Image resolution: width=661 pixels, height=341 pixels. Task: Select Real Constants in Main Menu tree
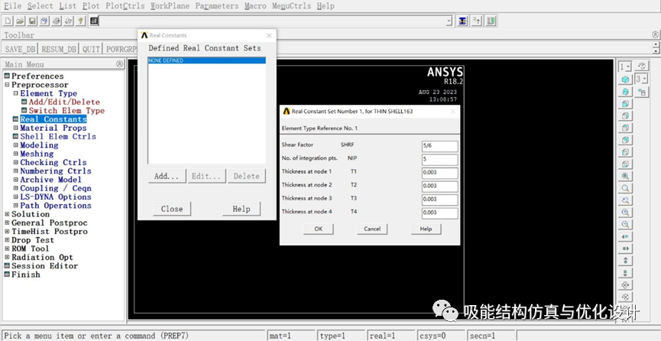coord(53,119)
